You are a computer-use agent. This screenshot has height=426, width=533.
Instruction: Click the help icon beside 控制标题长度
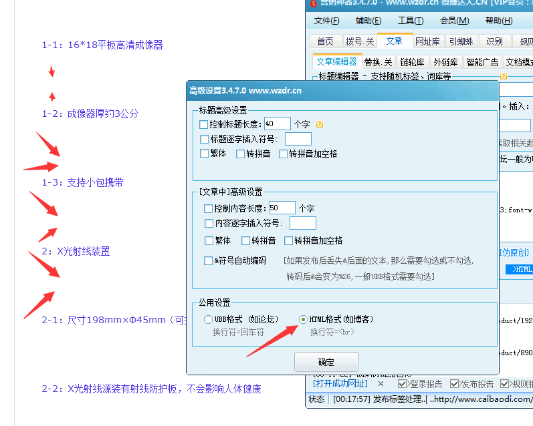320,124
